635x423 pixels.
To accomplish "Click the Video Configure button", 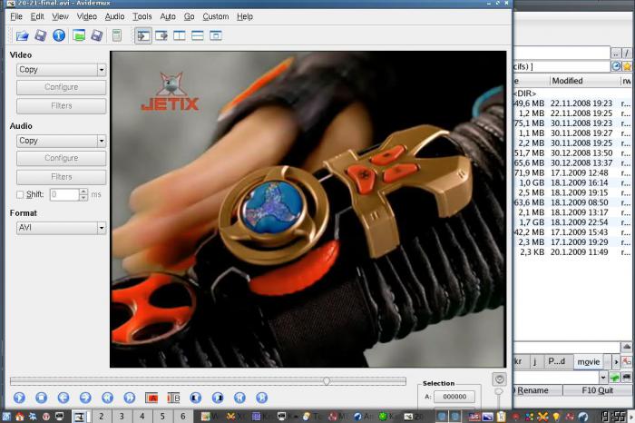I will 61,87.
